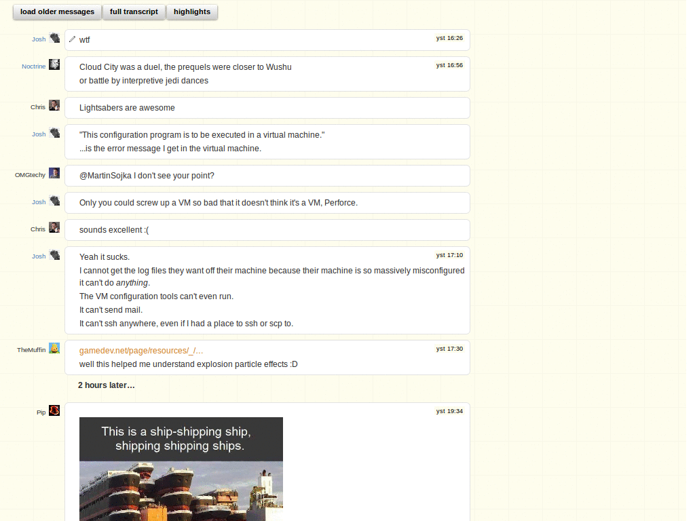Open the Noctrine username link
Viewport: 695px width, 521px height.
tap(34, 66)
